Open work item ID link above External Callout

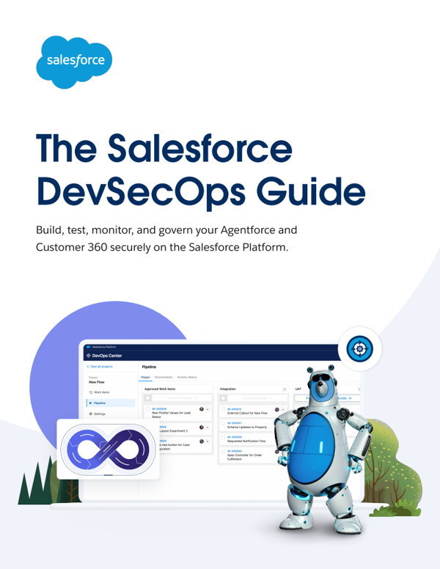click(x=234, y=409)
